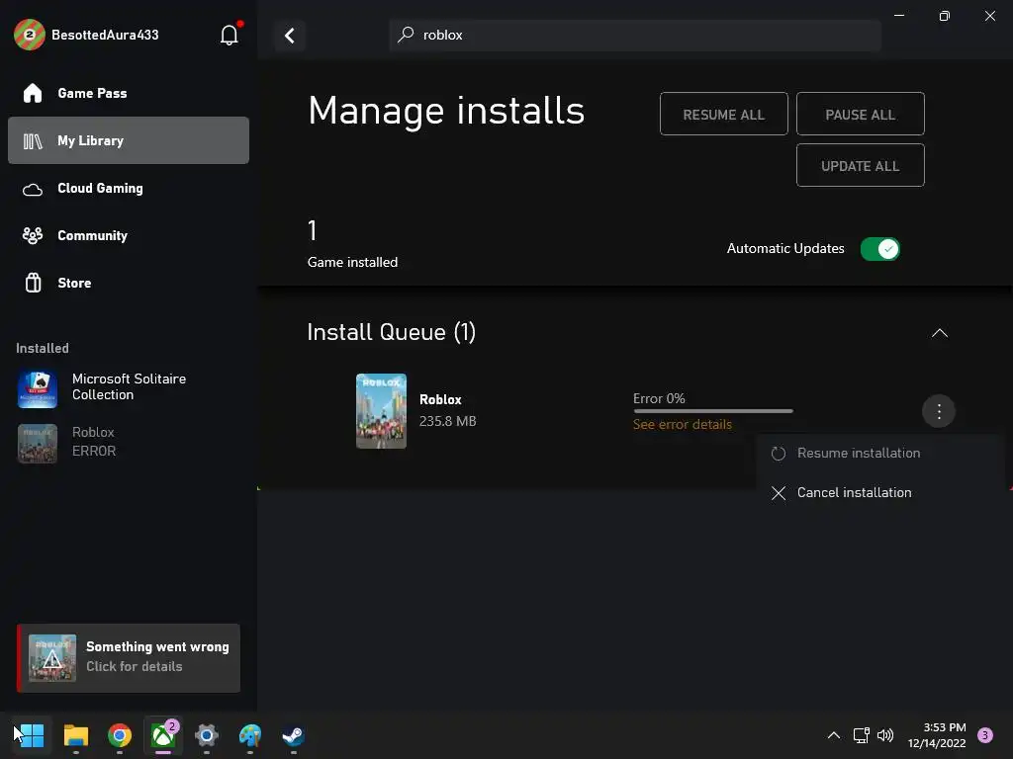Show hidden system tray icons
Image resolution: width=1013 pixels, height=759 pixels.
834,735
